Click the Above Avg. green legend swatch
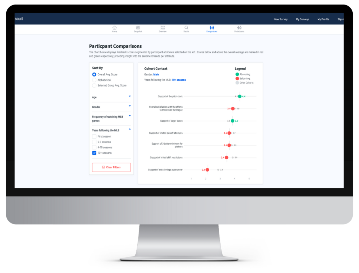 coord(237,74)
